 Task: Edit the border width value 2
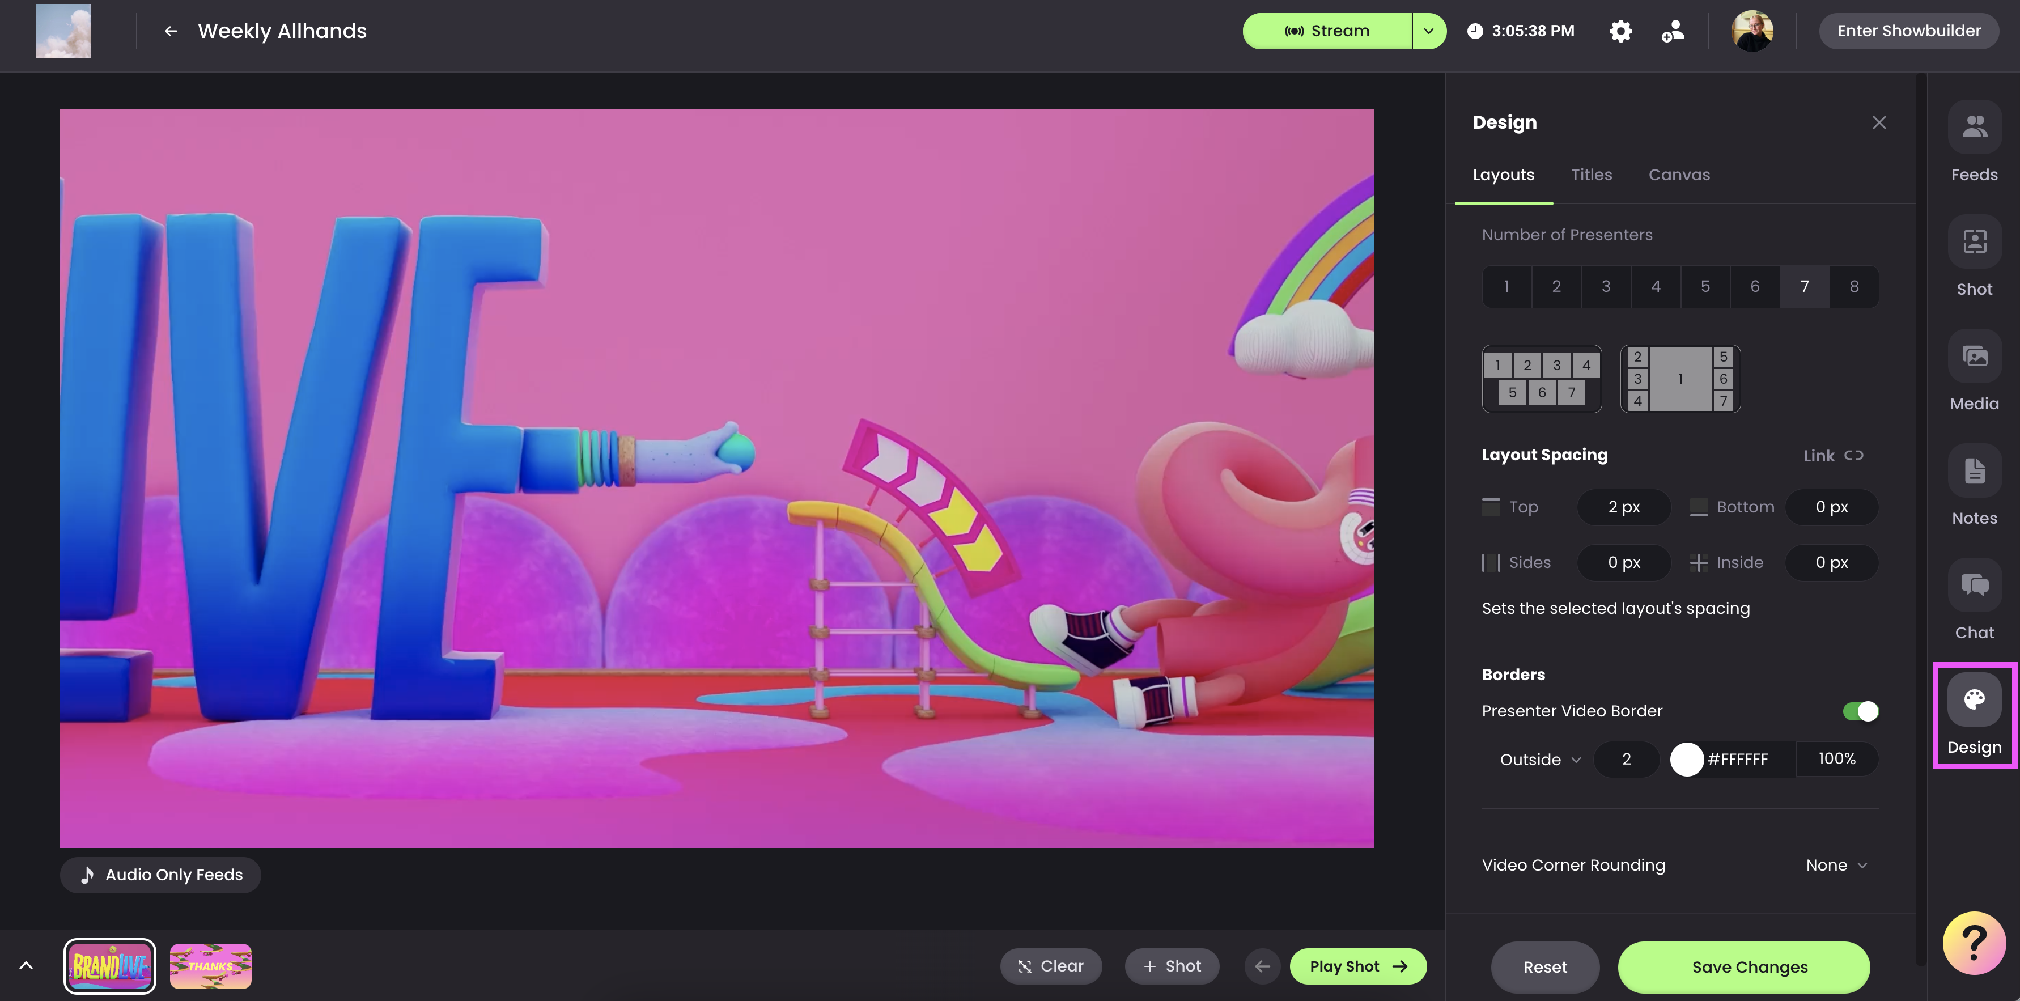pos(1626,760)
